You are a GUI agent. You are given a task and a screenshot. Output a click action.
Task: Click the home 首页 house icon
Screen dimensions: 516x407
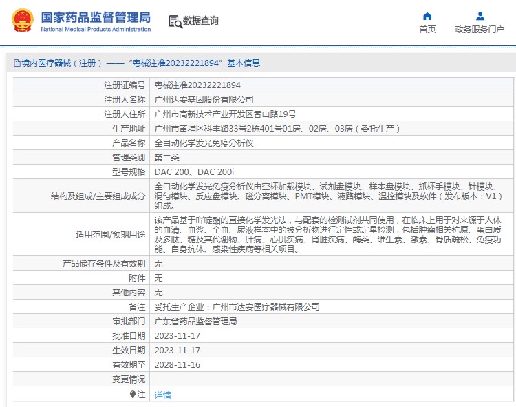point(427,16)
